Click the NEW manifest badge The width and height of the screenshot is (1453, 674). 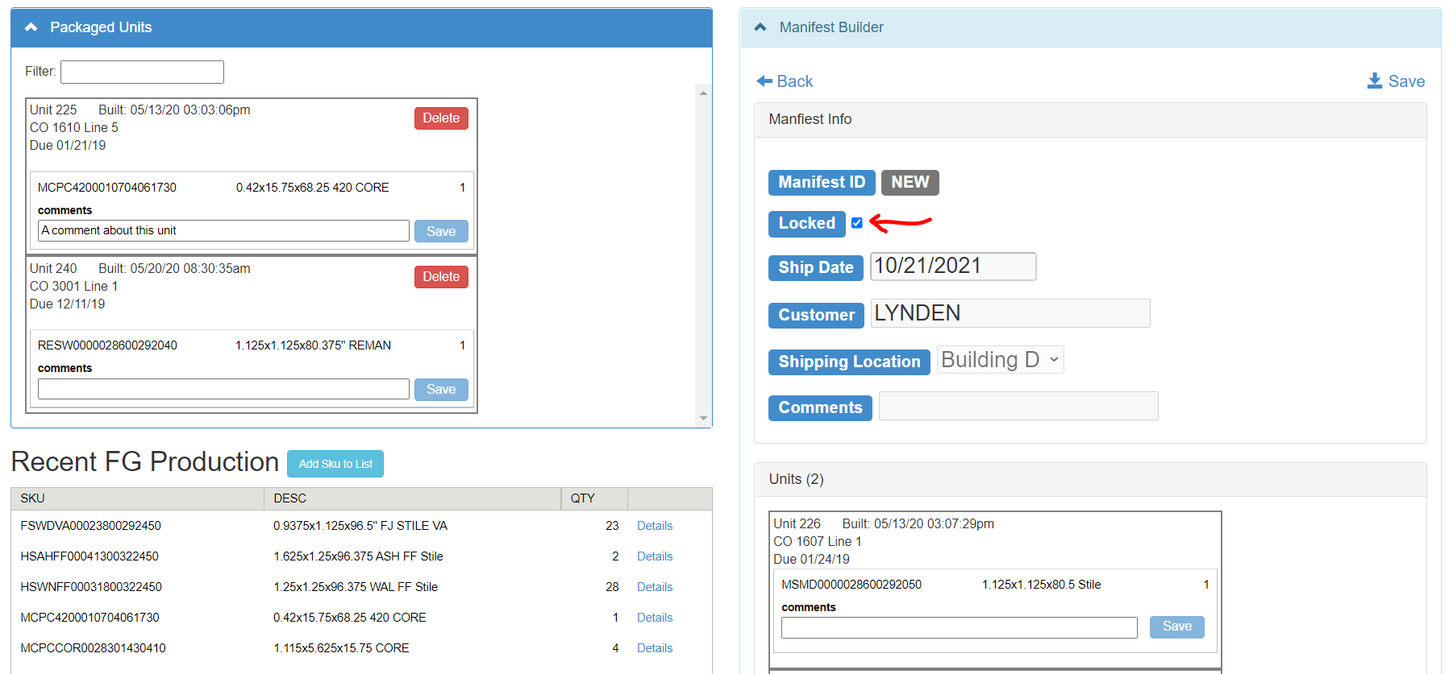pos(910,183)
